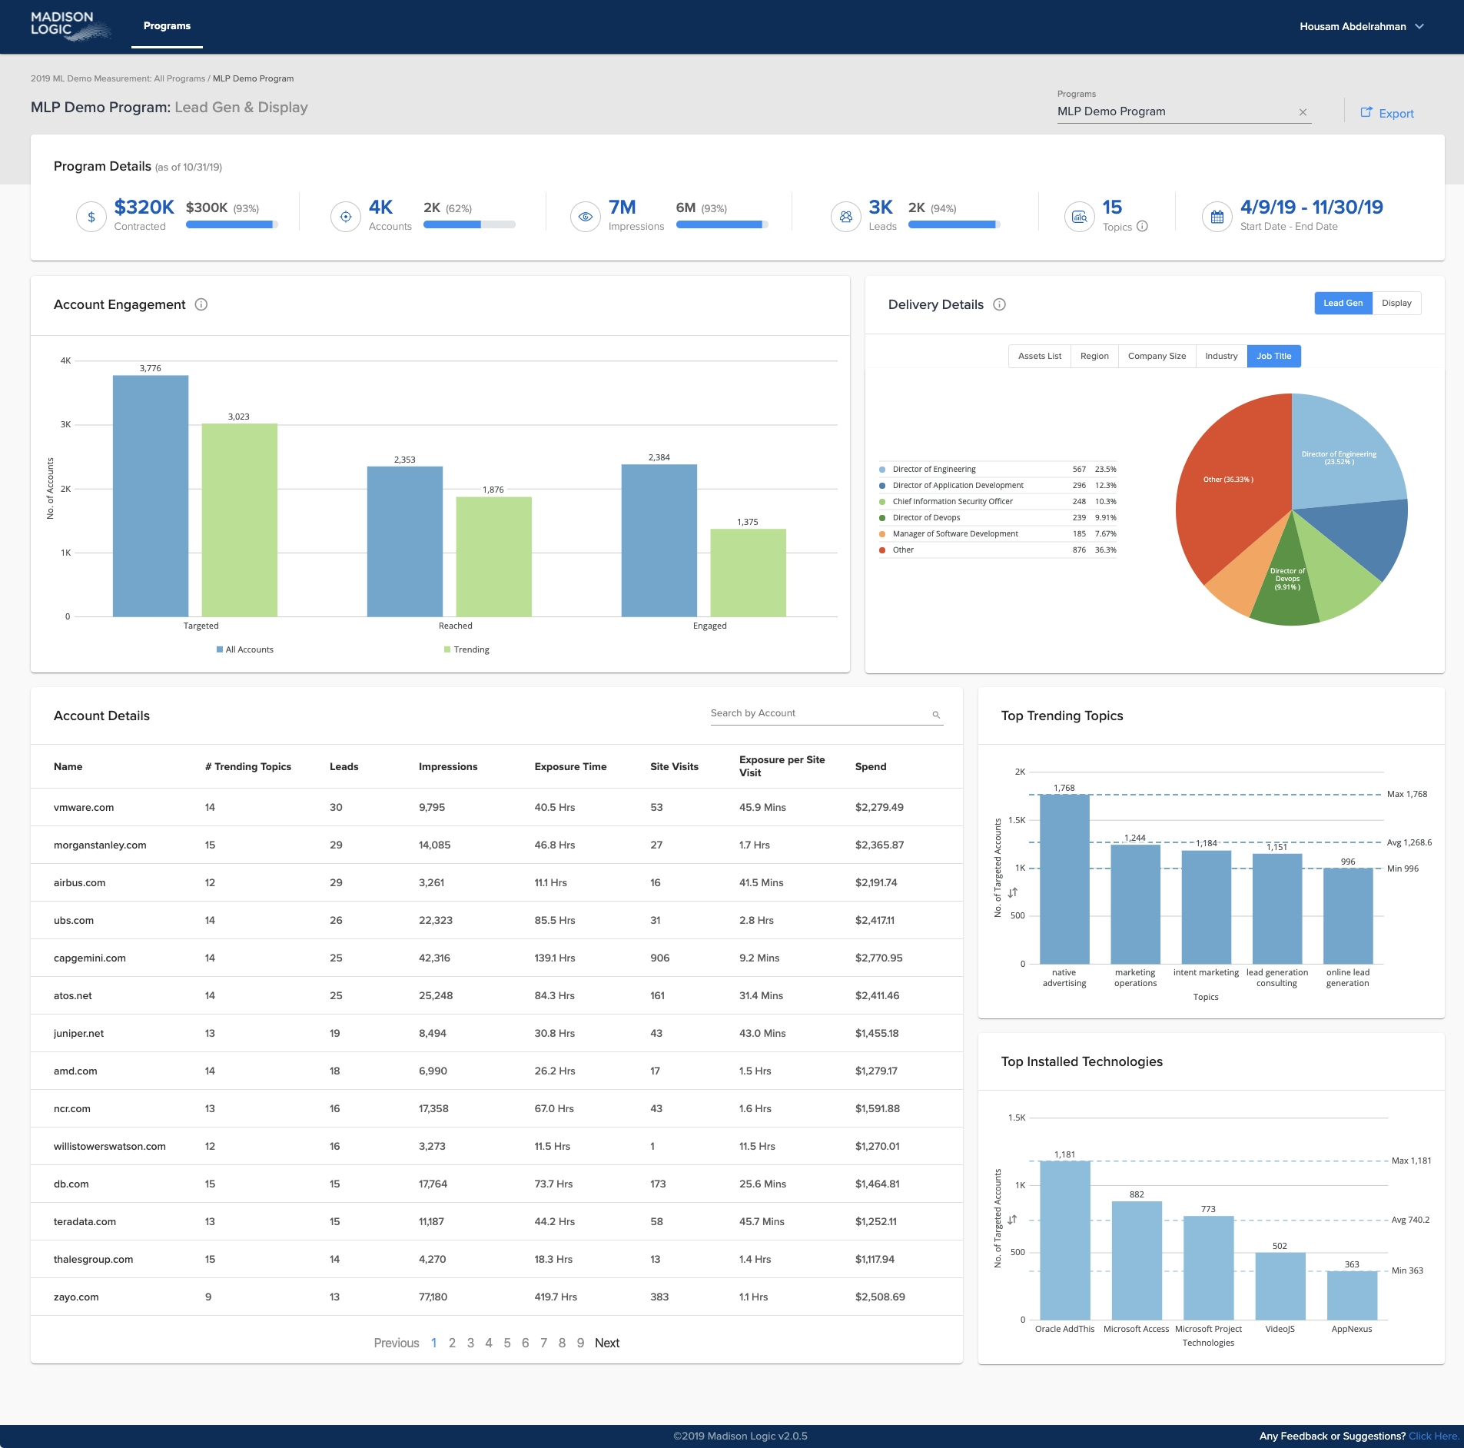Click the eye Impressions icon

click(x=586, y=217)
